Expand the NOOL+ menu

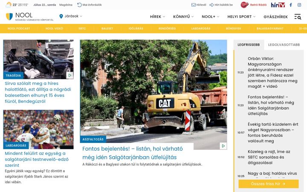(x=210, y=17)
